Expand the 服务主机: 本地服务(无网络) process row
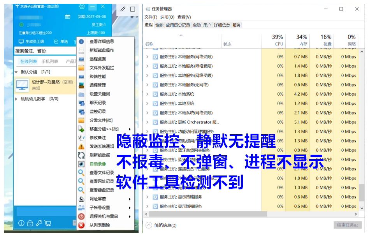The image size is (369, 237). 147,85
